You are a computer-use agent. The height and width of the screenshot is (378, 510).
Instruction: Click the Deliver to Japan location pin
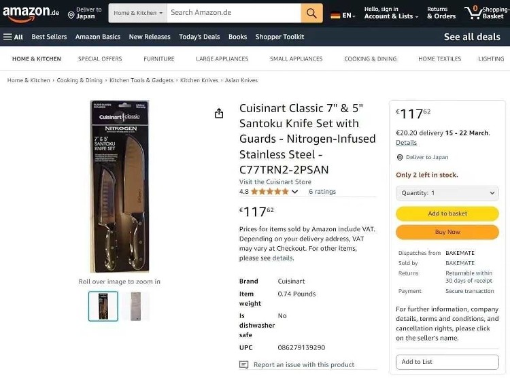[71, 15]
